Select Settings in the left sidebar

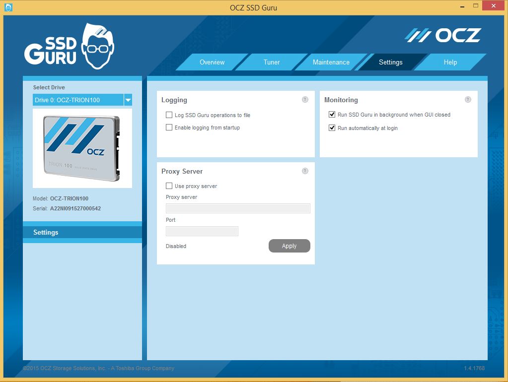point(82,233)
